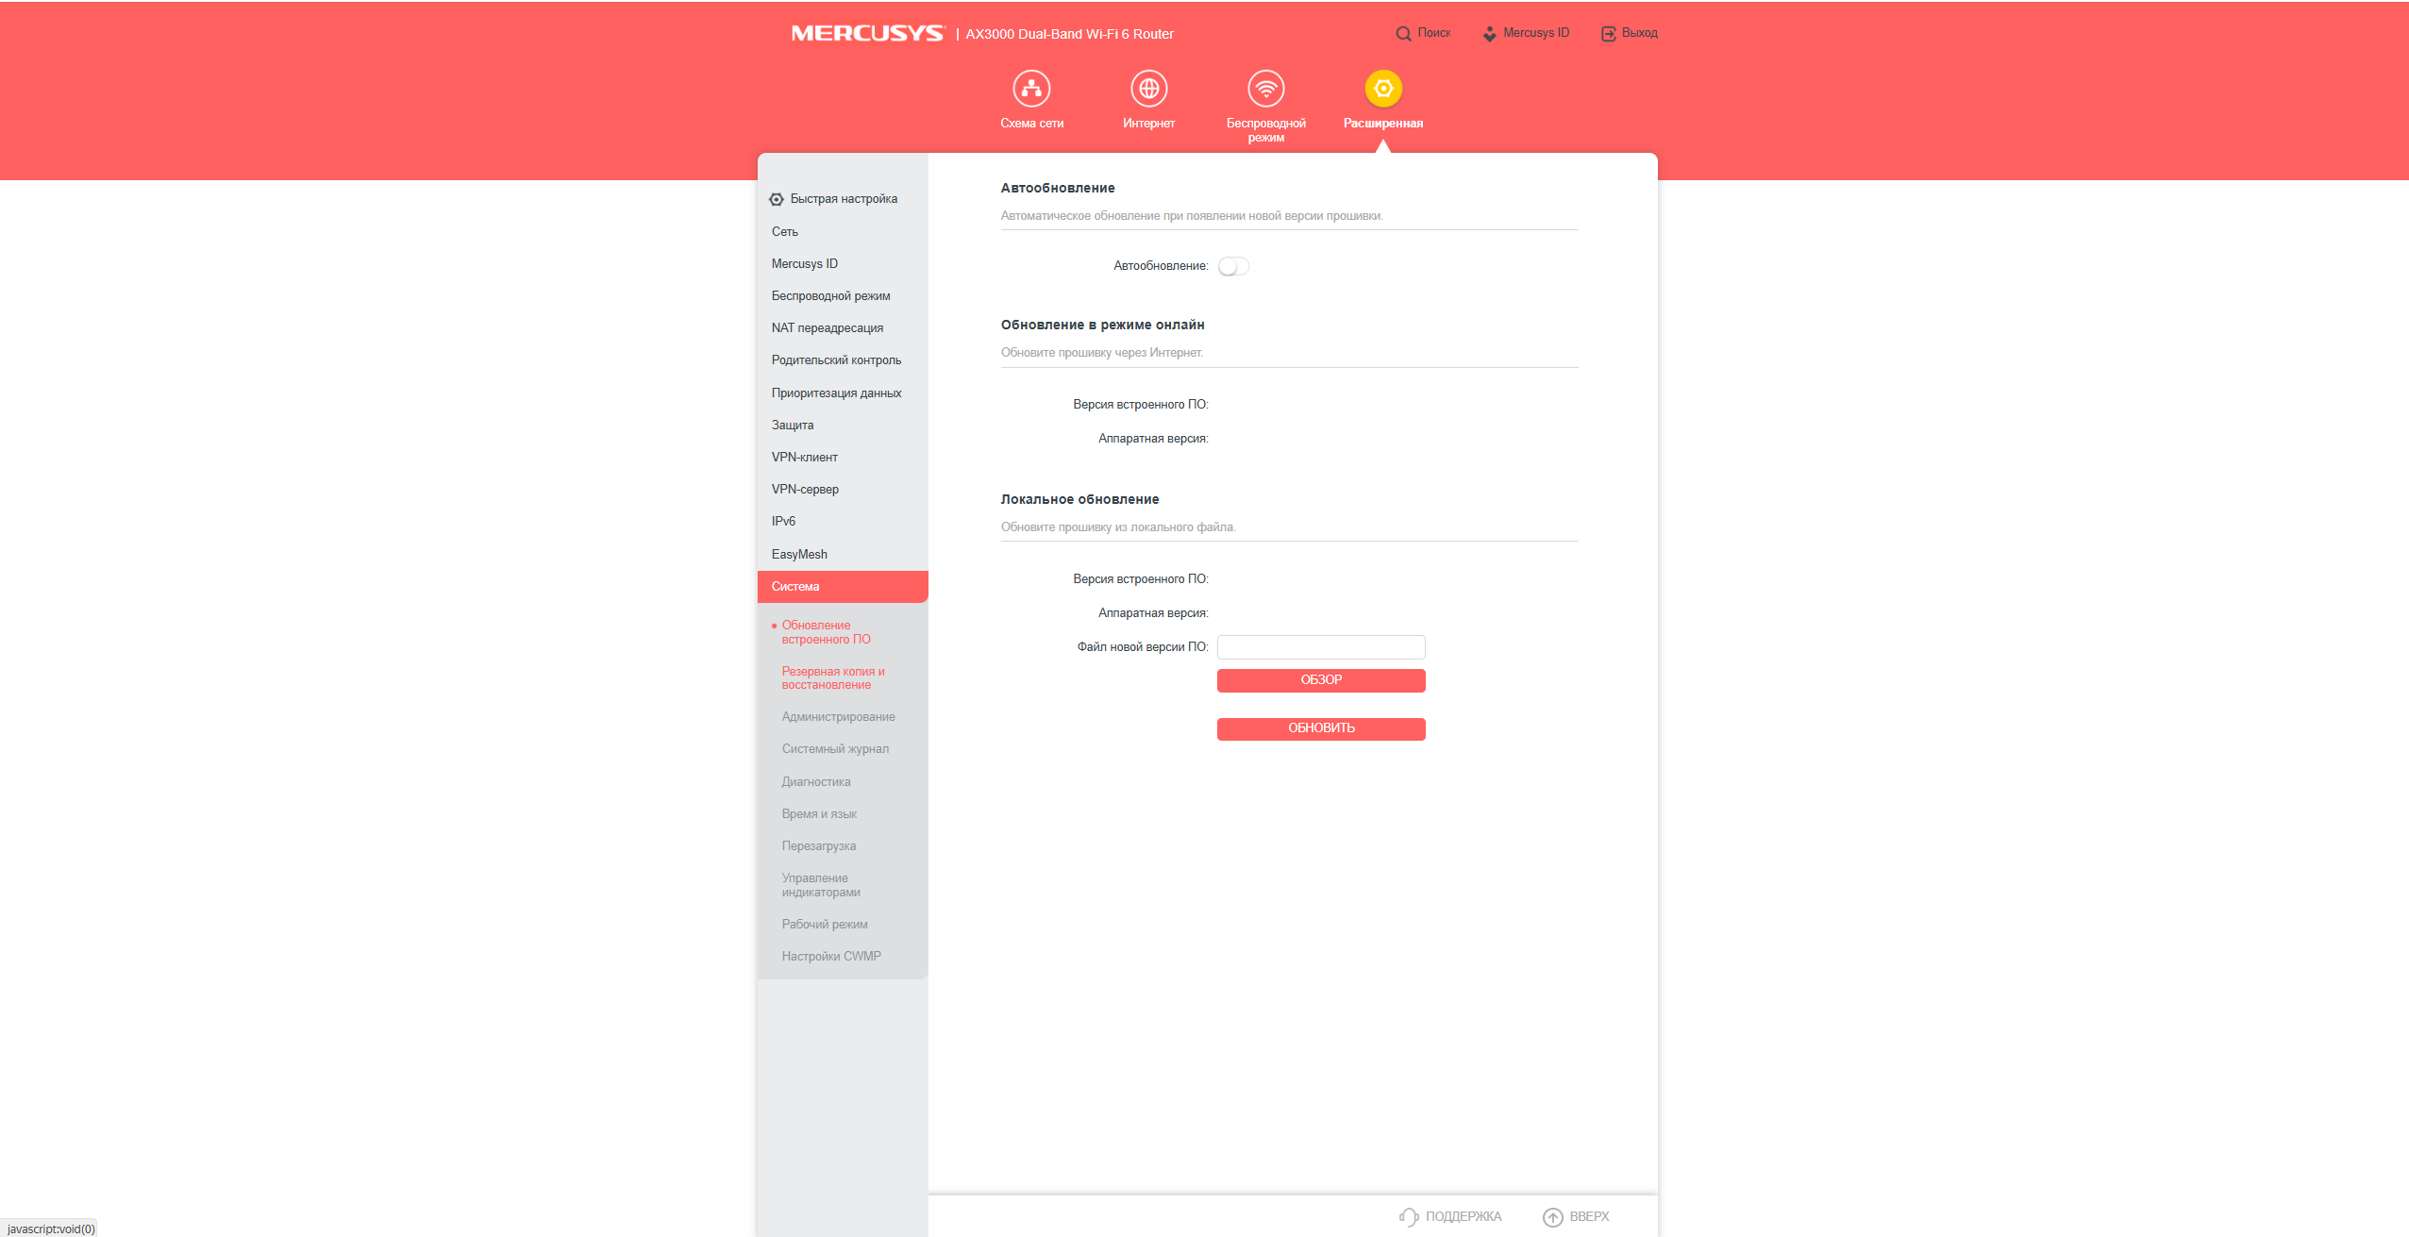This screenshot has width=2409, height=1237.
Task: Click the Поиск magnifier icon
Action: click(1403, 34)
